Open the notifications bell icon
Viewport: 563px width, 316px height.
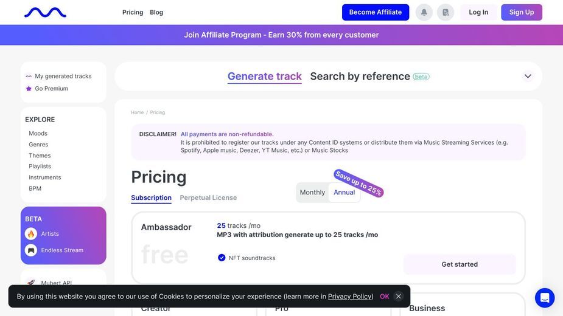point(424,12)
